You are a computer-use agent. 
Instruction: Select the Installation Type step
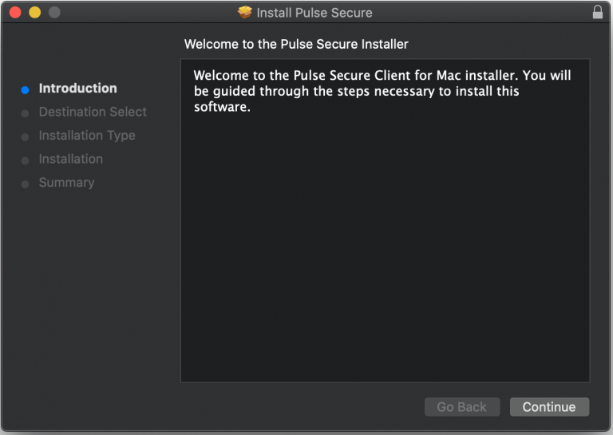[x=87, y=136]
